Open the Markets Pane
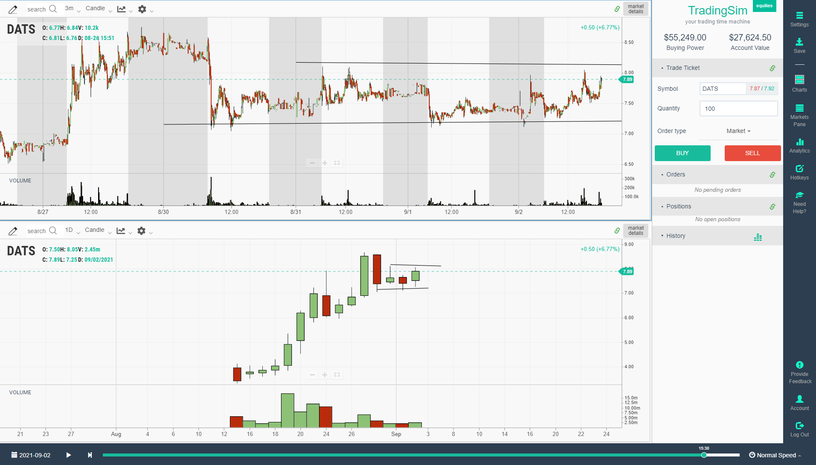This screenshot has width=816, height=465. 799,113
